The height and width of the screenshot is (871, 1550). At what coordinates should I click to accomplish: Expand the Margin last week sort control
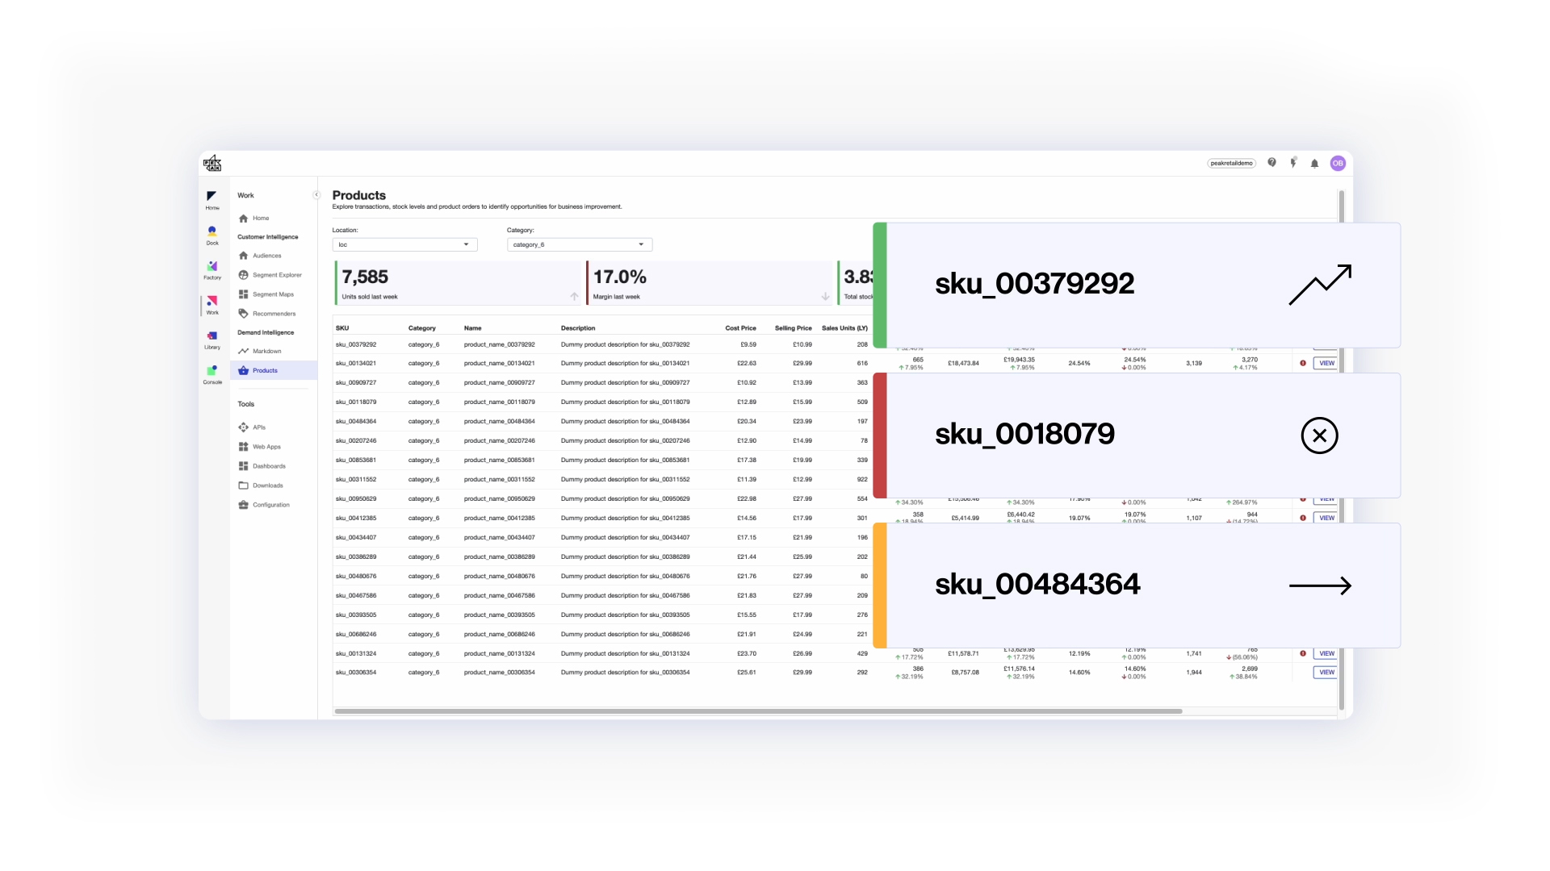pyautogui.click(x=825, y=297)
